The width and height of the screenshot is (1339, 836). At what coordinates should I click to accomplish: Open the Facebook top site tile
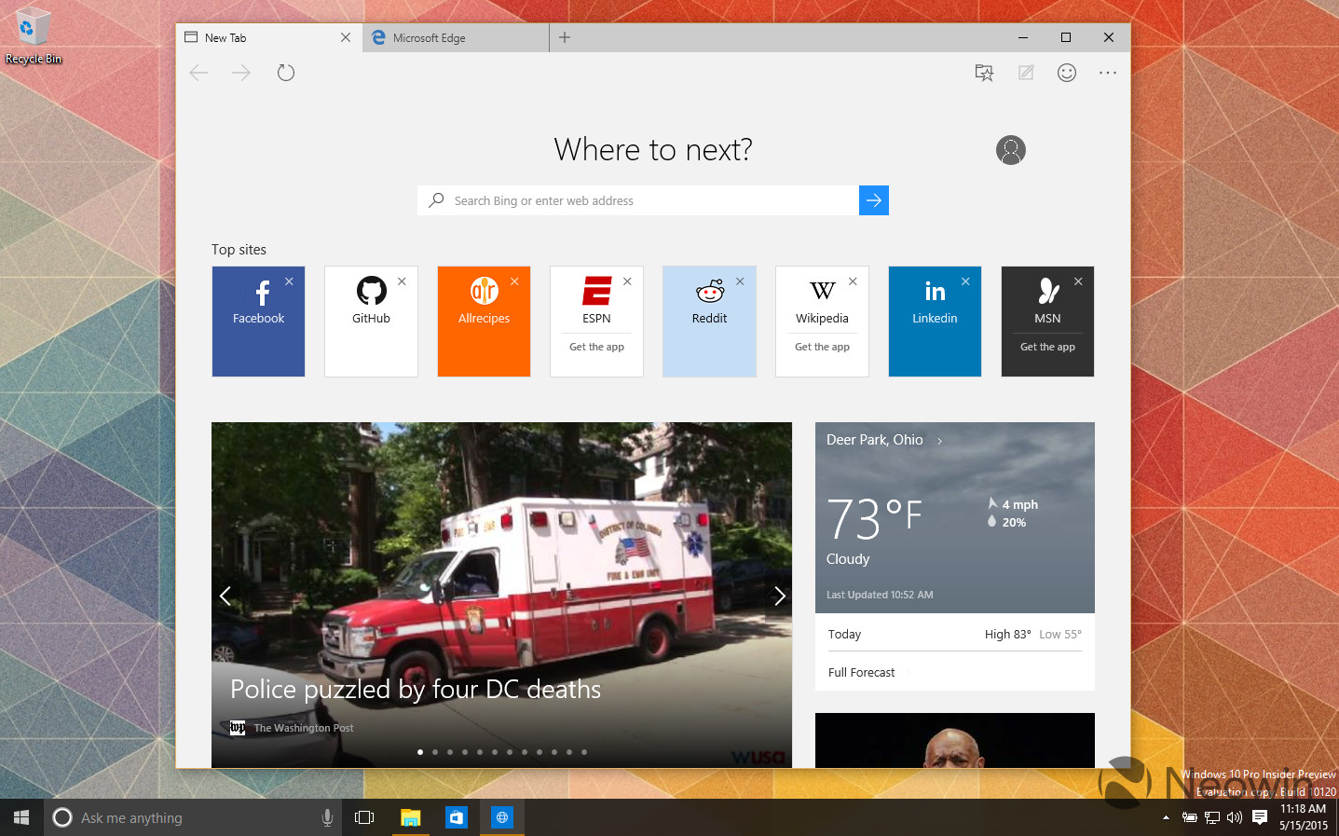tap(258, 322)
